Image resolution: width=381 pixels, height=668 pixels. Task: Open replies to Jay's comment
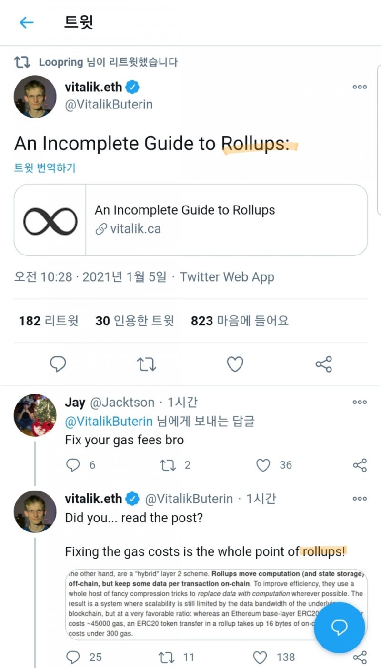pos(72,465)
